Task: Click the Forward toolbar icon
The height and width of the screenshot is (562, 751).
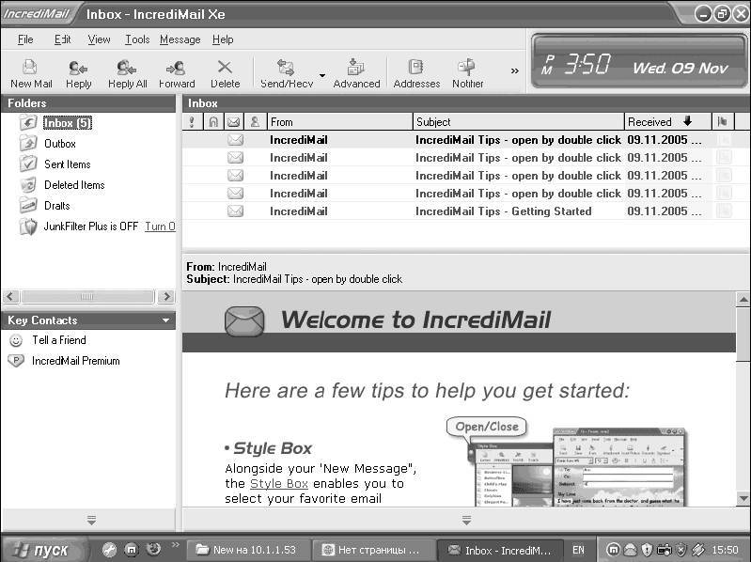Action: point(177,73)
